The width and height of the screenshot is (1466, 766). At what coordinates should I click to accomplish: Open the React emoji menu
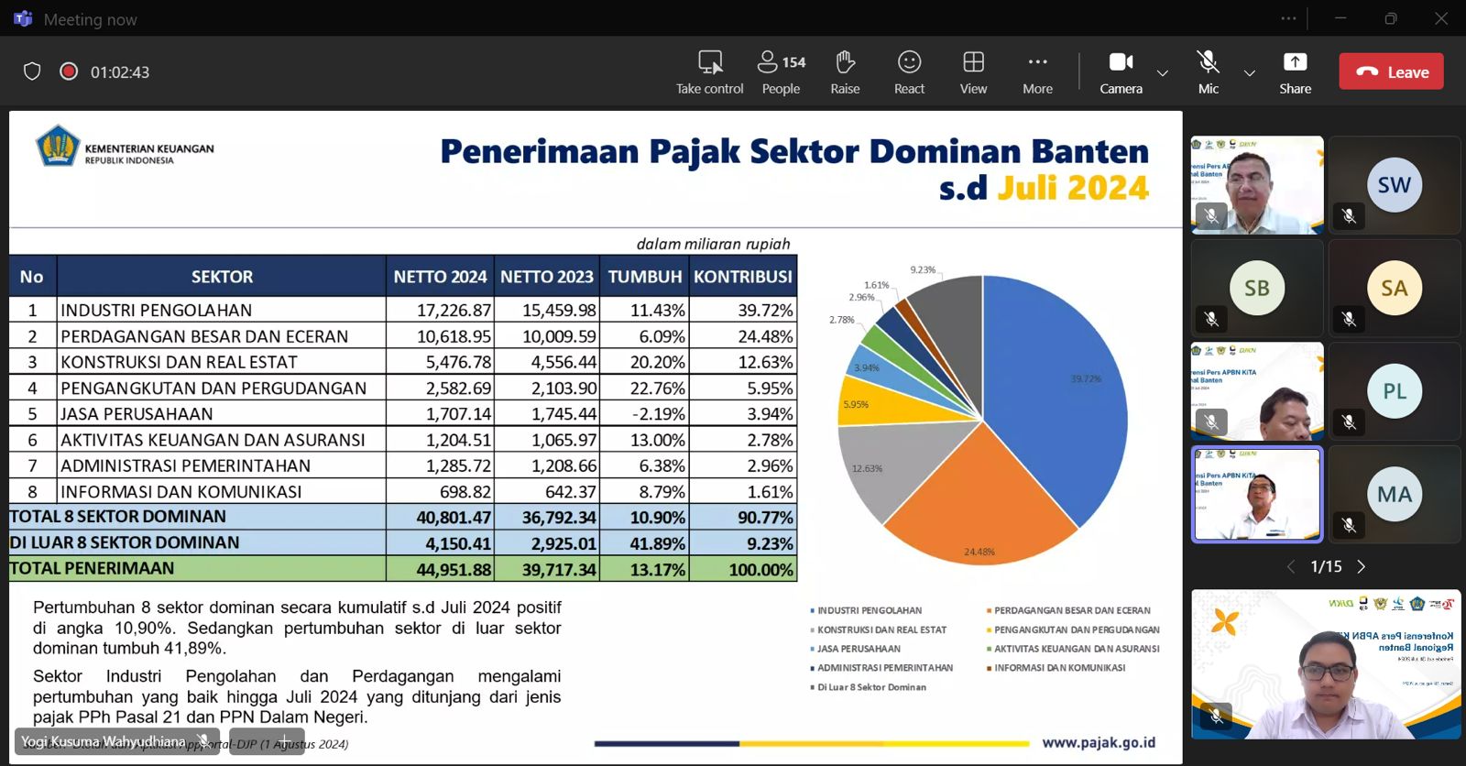click(909, 62)
